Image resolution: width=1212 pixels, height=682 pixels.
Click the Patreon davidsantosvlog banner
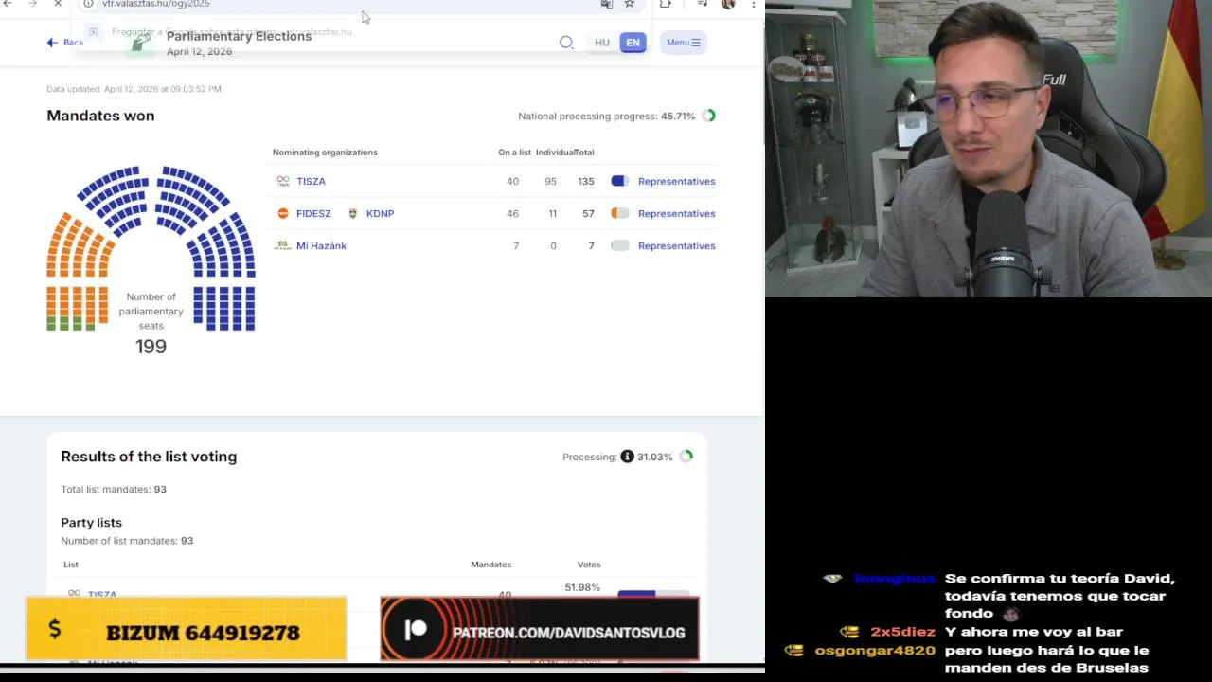click(539, 630)
